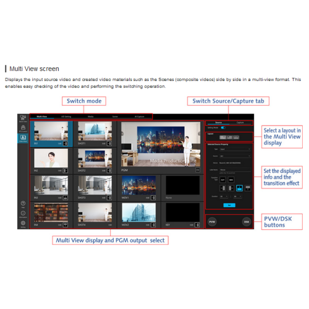The height and width of the screenshot is (309, 309).
Task: Select the IN1 source thumbnail
Action: (51, 131)
